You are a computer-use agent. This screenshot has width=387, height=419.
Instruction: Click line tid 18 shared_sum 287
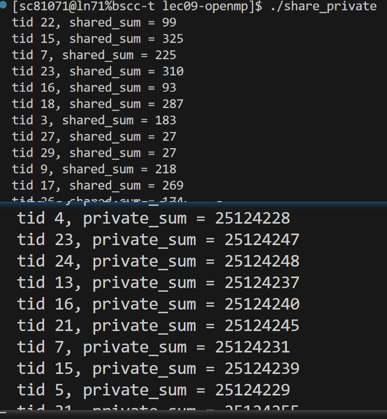click(97, 104)
